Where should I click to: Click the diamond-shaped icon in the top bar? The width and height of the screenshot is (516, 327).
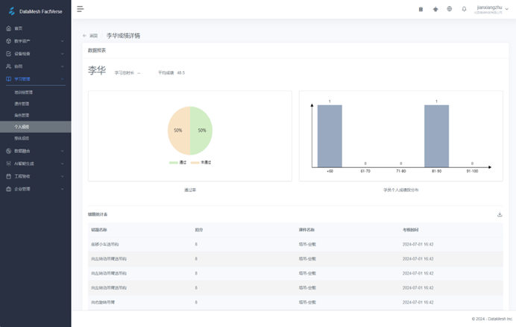click(435, 9)
